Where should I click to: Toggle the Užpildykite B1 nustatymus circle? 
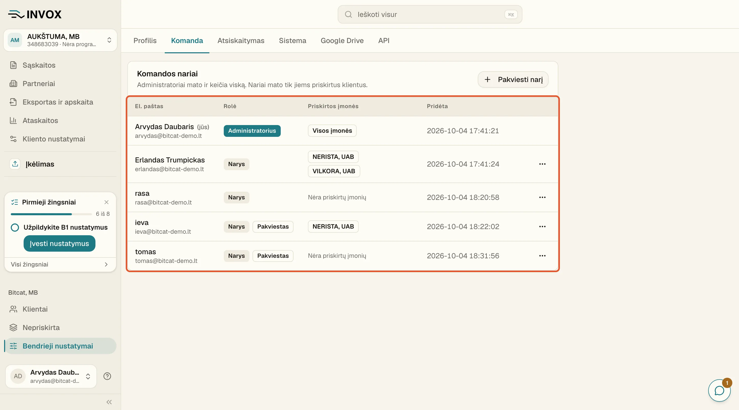click(x=15, y=228)
